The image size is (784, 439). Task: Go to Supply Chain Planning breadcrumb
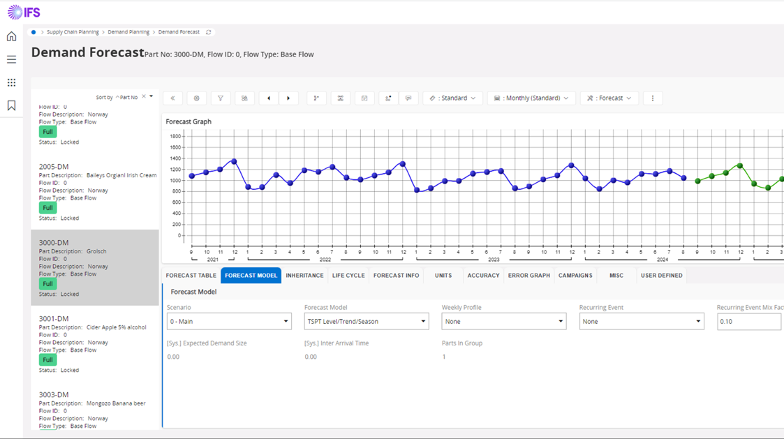[73, 32]
